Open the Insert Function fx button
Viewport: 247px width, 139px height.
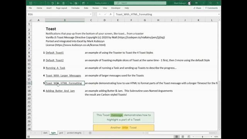(x=111, y=14)
